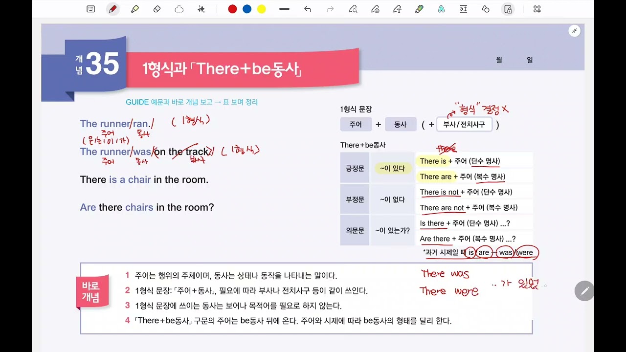The height and width of the screenshot is (352, 626).
Task: Select the green marker tool
Action: (419, 9)
